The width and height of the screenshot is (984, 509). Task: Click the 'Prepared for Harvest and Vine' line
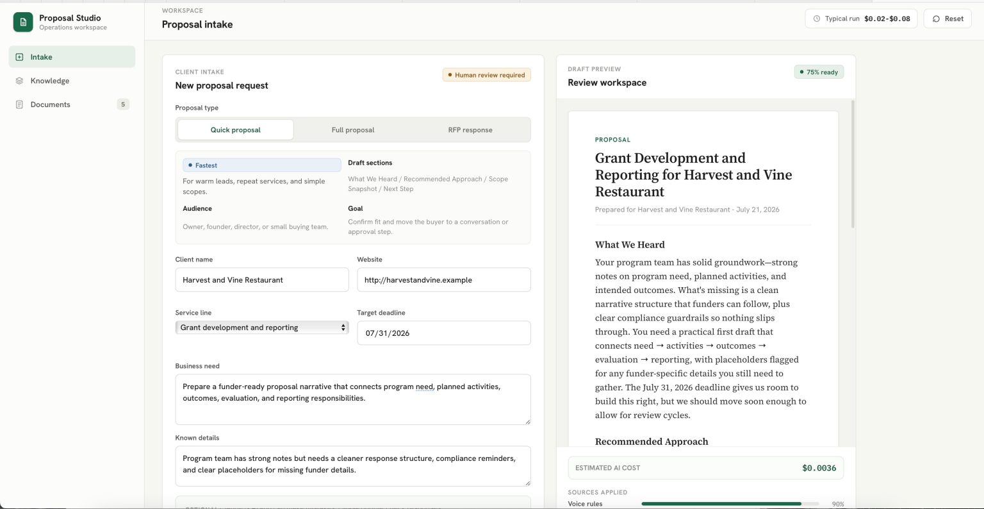(x=687, y=210)
